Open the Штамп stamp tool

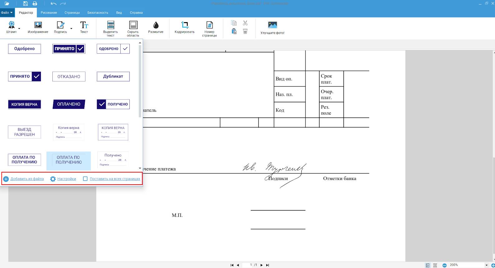(x=11, y=27)
